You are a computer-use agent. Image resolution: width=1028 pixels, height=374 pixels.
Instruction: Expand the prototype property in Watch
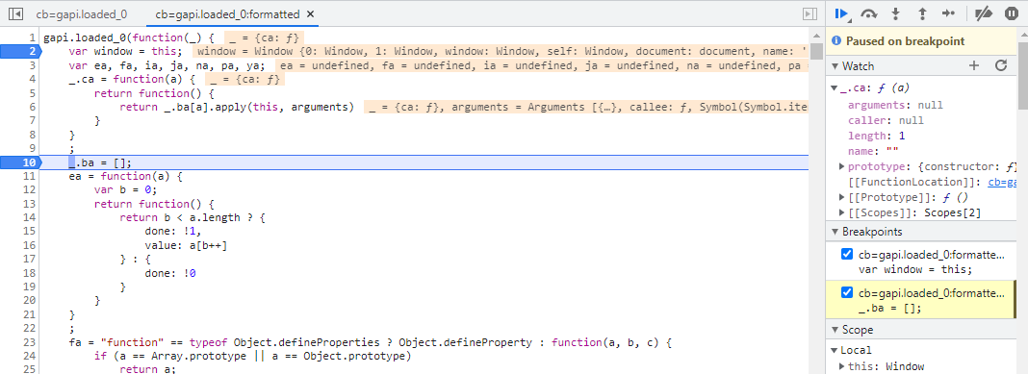click(842, 166)
